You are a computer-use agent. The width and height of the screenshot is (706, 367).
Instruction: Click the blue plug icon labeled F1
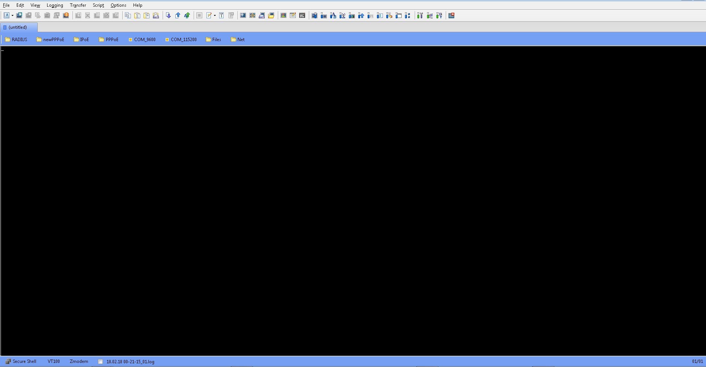pyautogui.click(x=370, y=15)
